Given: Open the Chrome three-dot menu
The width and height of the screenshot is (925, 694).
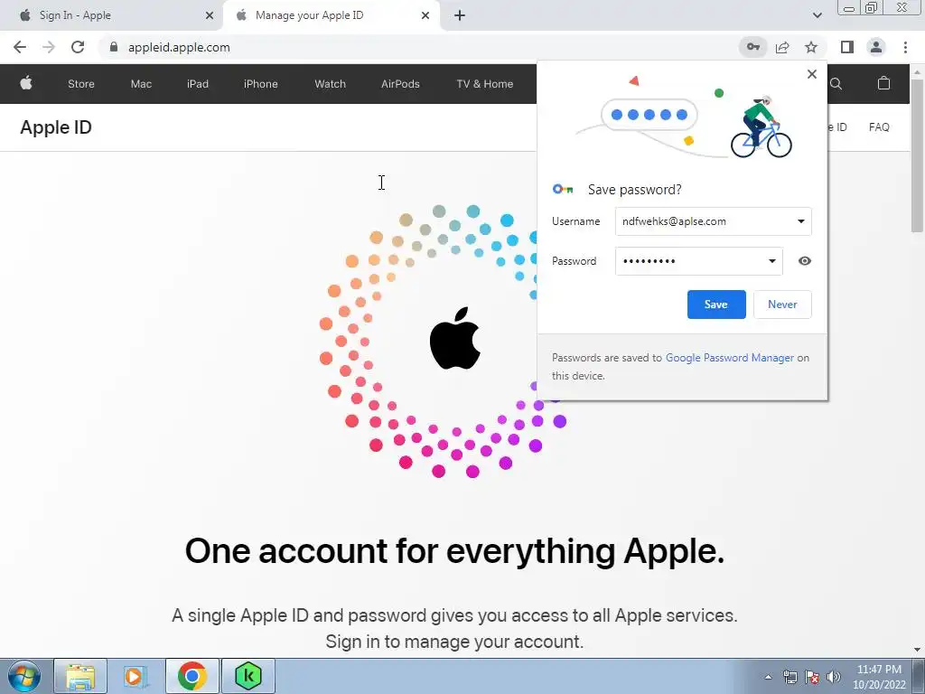Looking at the screenshot, I should pyautogui.click(x=905, y=47).
